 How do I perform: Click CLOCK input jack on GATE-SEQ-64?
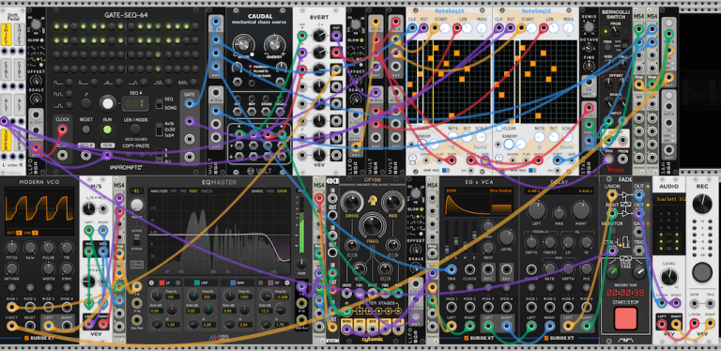63,130
